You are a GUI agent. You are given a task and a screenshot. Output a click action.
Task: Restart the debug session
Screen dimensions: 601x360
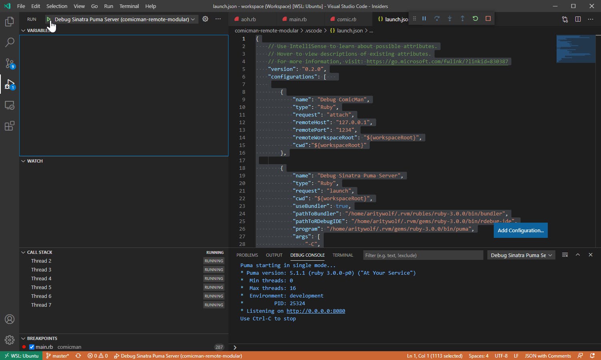[475, 18]
